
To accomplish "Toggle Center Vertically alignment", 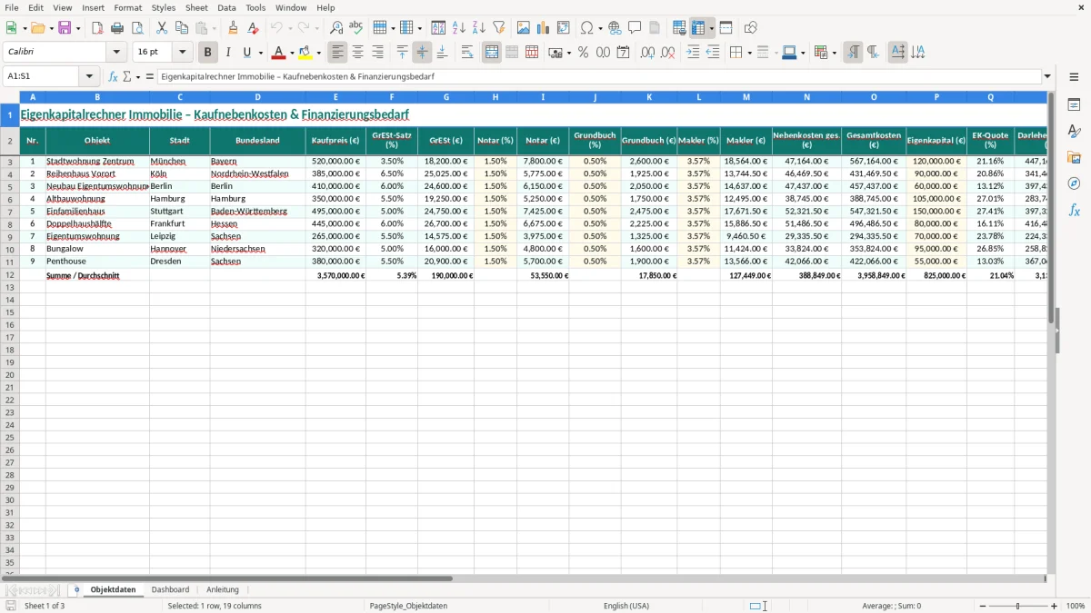I will [x=422, y=53].
